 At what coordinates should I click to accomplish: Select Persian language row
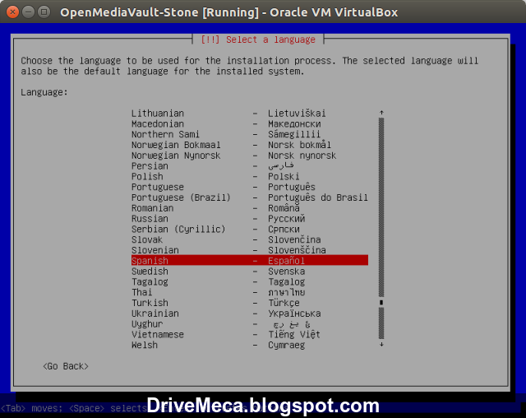click(x=250, y=166)
